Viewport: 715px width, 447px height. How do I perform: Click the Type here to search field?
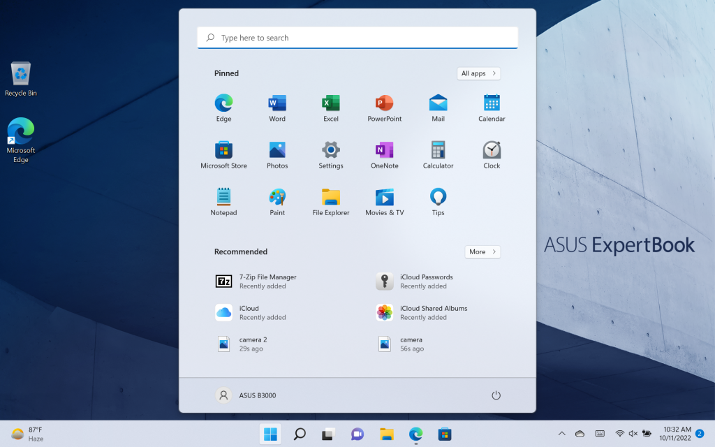(357, 38)
